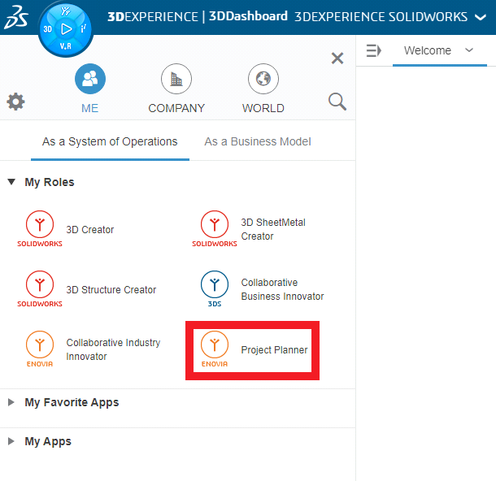Click the Collaborative Business Innovator 3DS icon
Viewport: 496px width, 481px height.
tap(215, 289)
